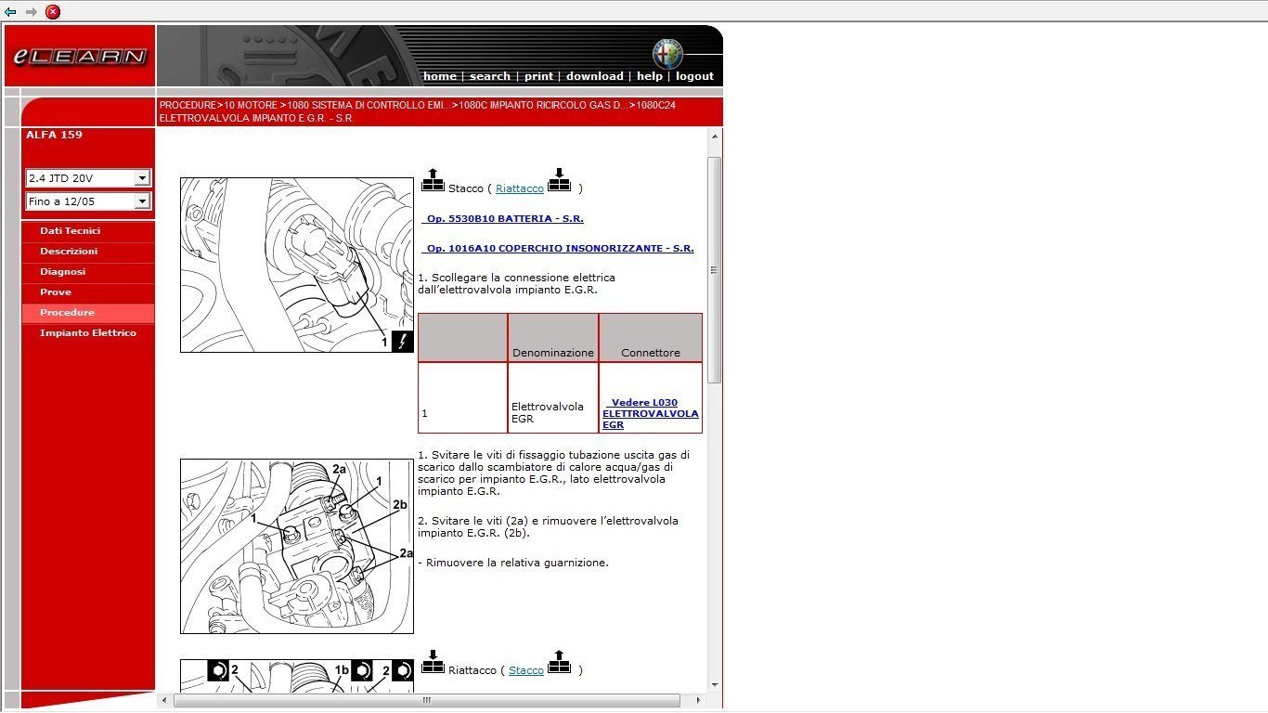Click the horizontal scrollbar right arrow
This screenshot has height=713, width=1268.
click(699, 701)
